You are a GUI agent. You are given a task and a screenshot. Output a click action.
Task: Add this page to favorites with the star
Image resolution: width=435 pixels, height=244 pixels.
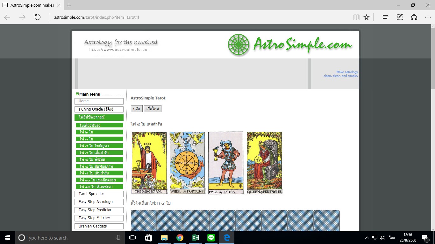tap(367, 17)
